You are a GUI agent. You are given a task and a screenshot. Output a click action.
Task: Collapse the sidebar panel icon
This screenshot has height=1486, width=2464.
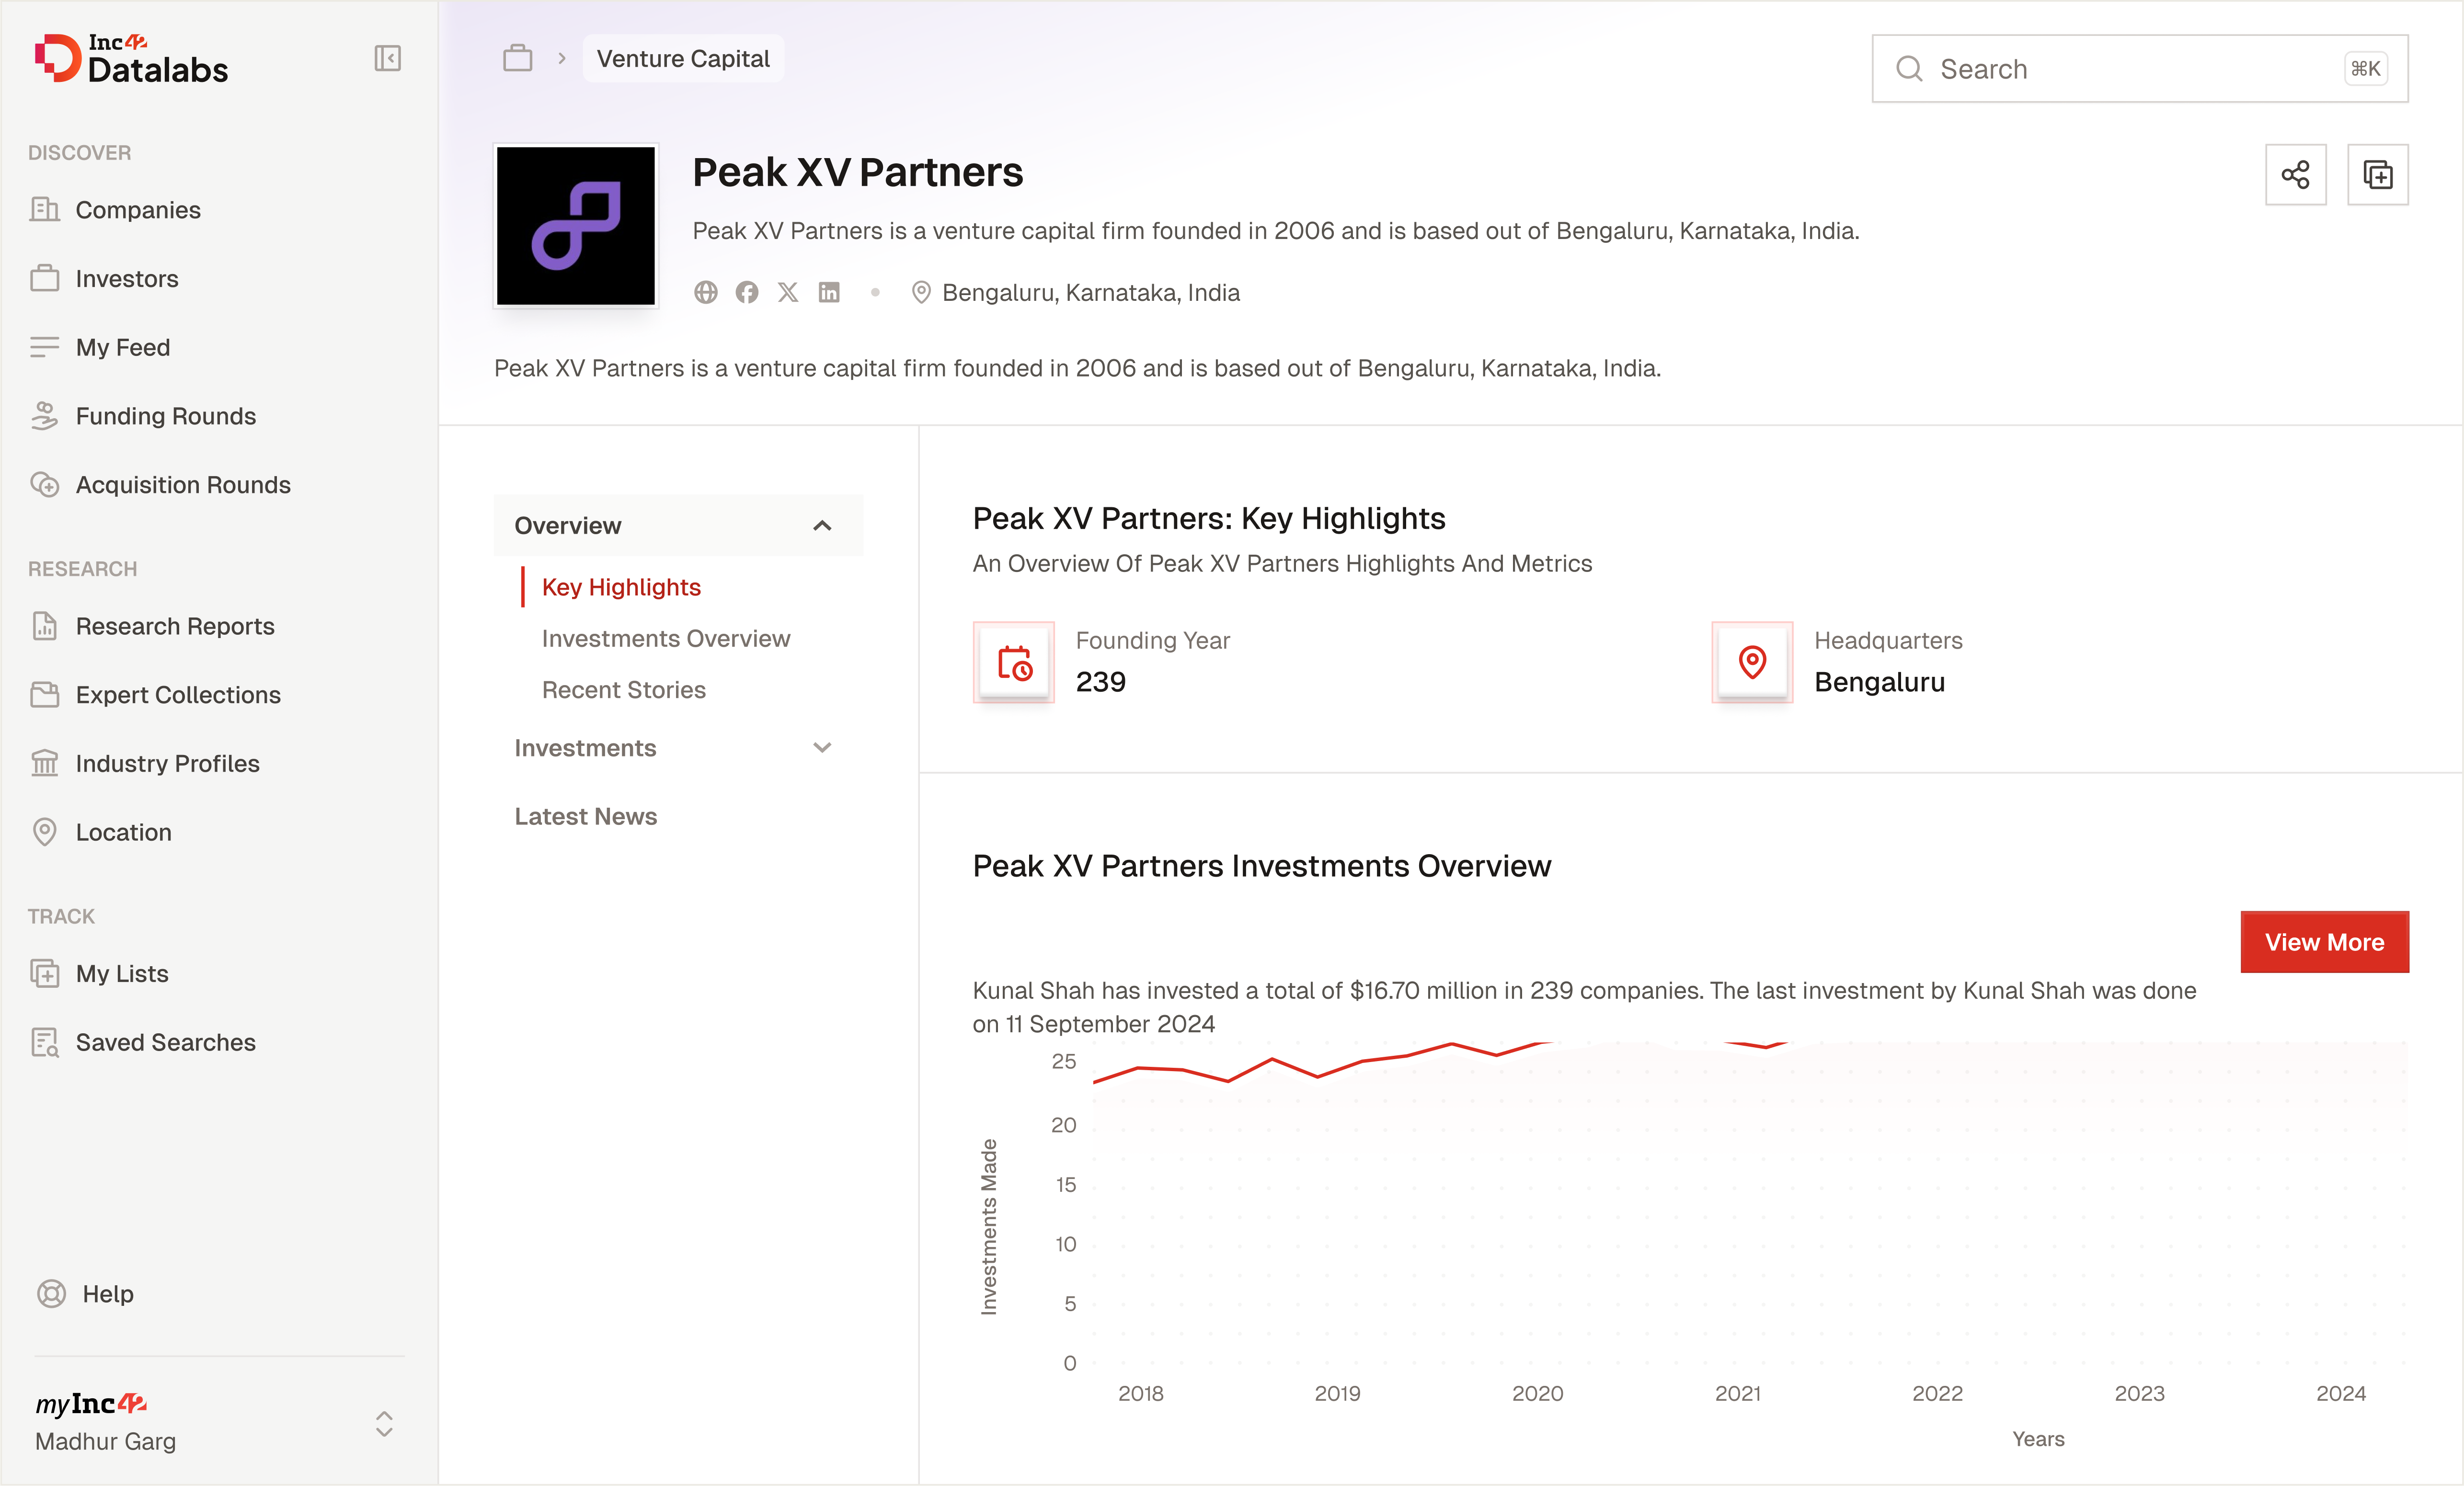pos(387,59)
